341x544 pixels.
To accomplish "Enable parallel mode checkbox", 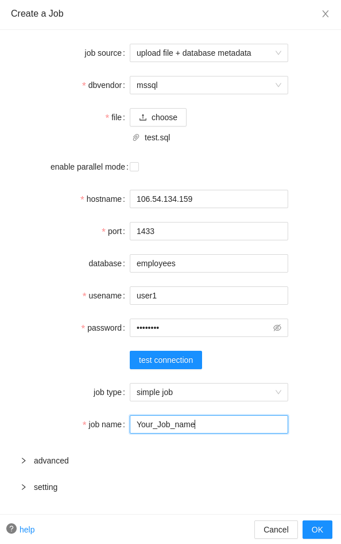I will pyautogui.click(x=134, y=167).
